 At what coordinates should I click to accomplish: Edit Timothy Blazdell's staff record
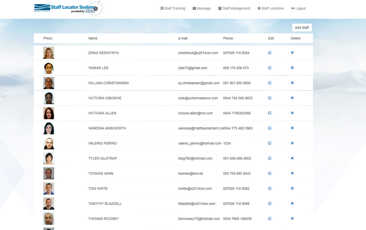(270, 204)
